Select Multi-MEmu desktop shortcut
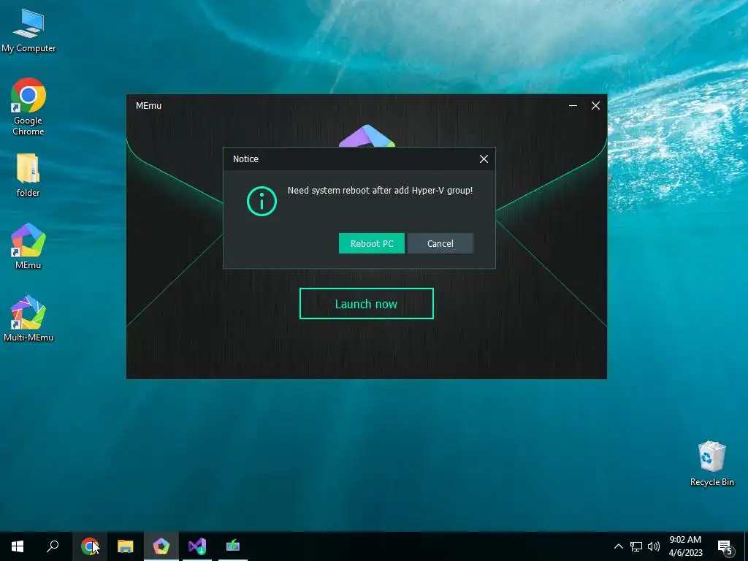This screenshot has height=561, width=748. pyautogui.click(x=28, y=318)
